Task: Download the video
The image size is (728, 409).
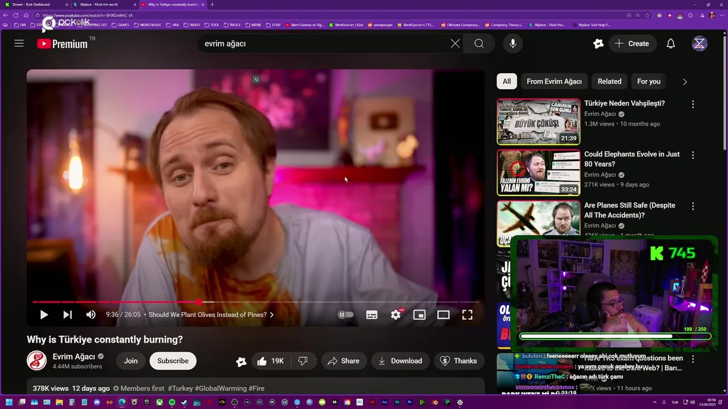Action: click(x=400, y=361)
